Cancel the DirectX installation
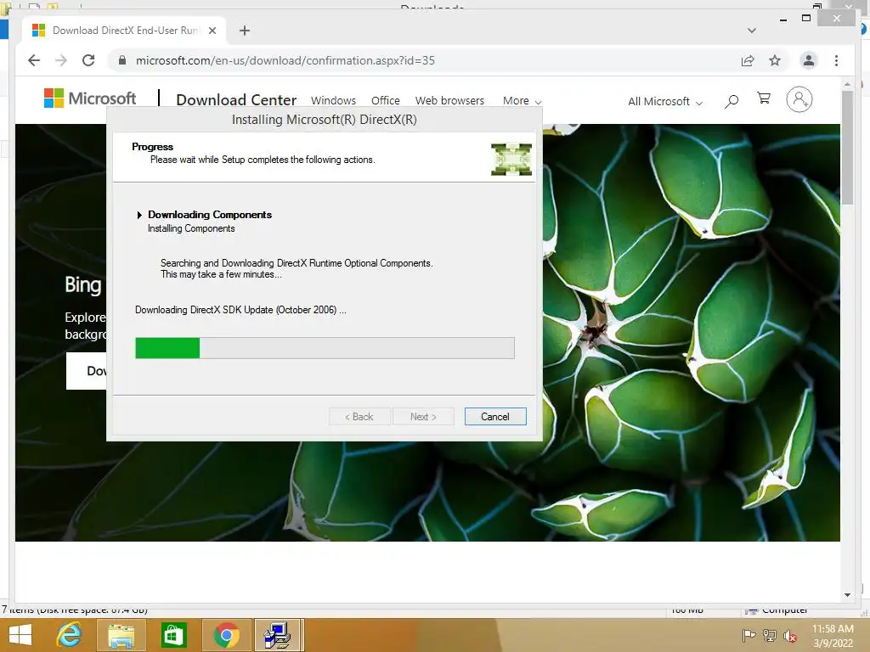870x652 pixels. tap(495, 416)
